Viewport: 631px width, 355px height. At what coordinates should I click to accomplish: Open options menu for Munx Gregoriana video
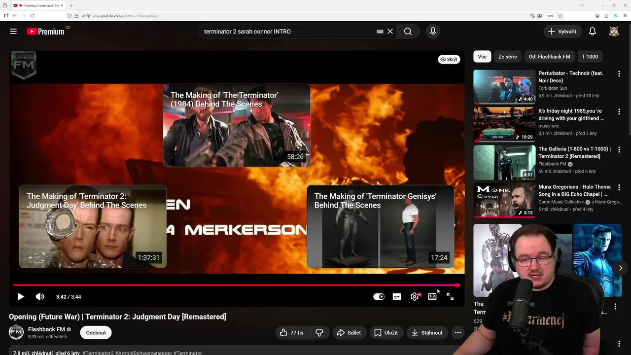(619, 187)
